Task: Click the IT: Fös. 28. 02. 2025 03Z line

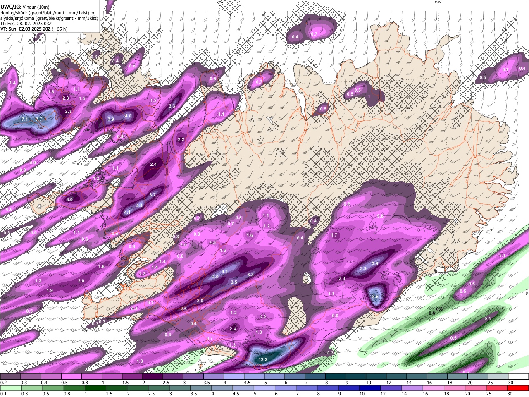Action: pos(26,24)
